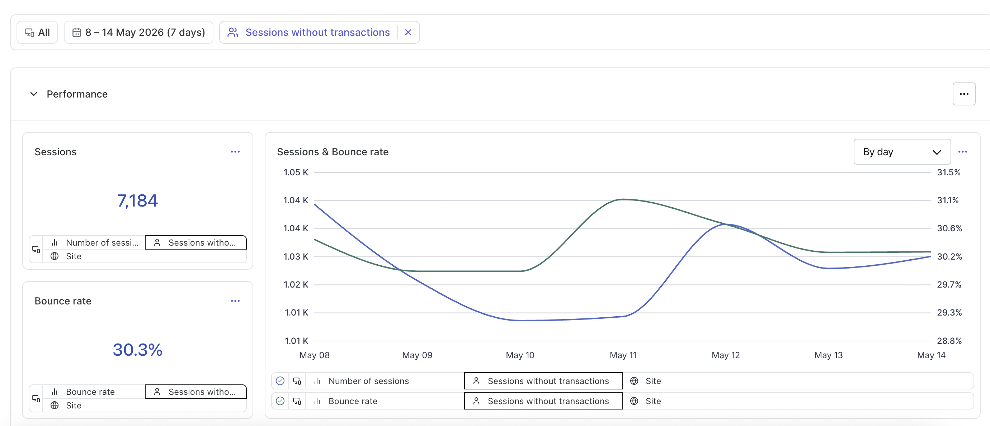Toggle the Bounce rate series in chart
Image resolution: width=990 pixels, height=426 pixels.
(x=280, y=401)
